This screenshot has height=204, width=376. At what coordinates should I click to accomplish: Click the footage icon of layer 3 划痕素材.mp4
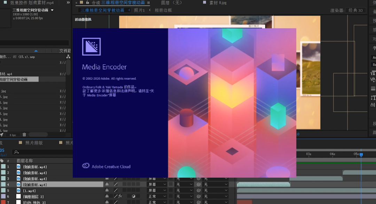click(x=18, y=179)
